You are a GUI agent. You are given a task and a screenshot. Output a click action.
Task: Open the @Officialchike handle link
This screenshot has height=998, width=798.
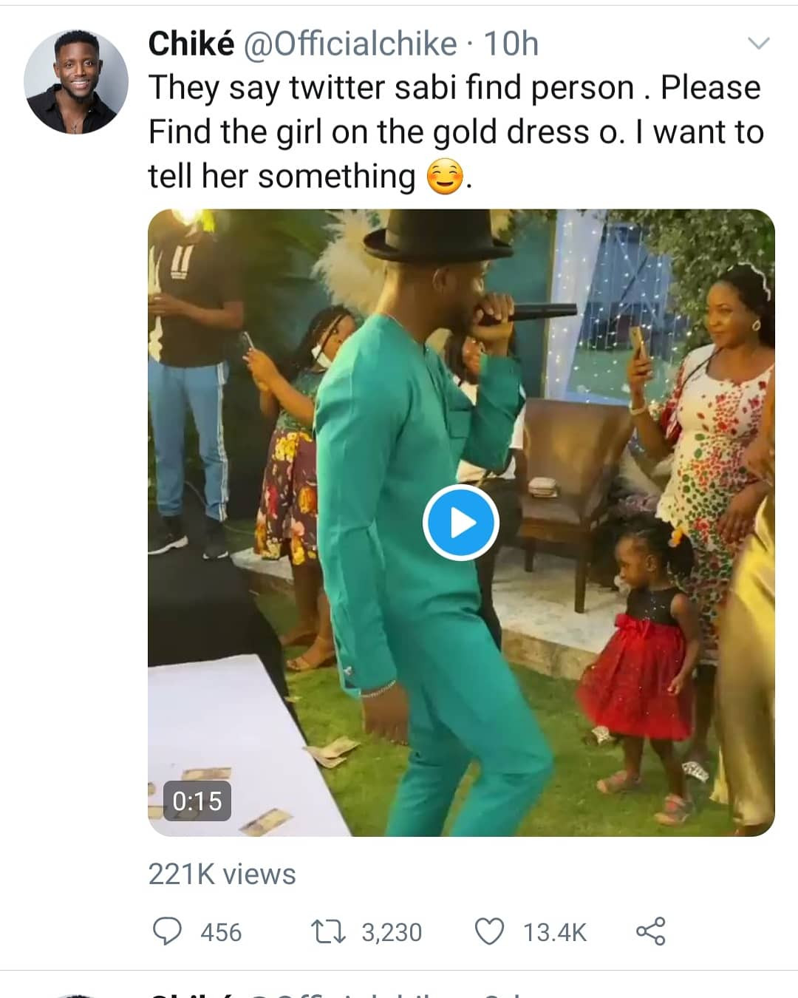pos(349,44)
